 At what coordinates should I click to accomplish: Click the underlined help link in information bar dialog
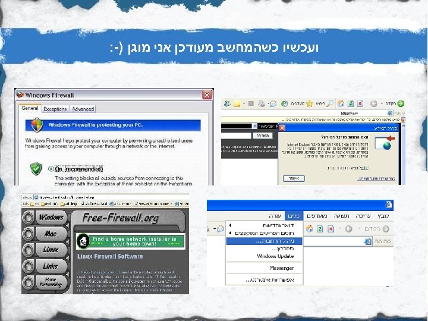[376, 179]
